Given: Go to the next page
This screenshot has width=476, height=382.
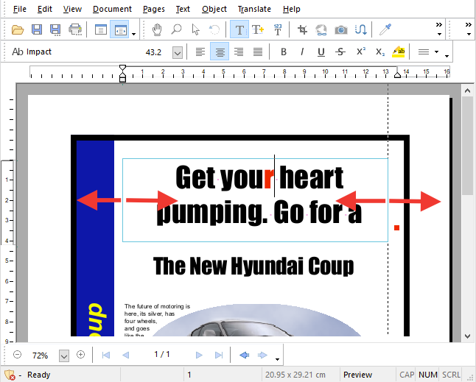Looking at the screenshot, I should click(x=199, y=355).
